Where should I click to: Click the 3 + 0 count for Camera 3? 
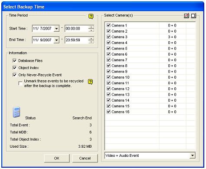pyautogui.click(x=172, y=37)
